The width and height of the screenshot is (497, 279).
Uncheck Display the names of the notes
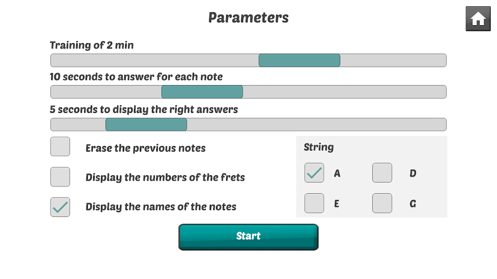60,207
